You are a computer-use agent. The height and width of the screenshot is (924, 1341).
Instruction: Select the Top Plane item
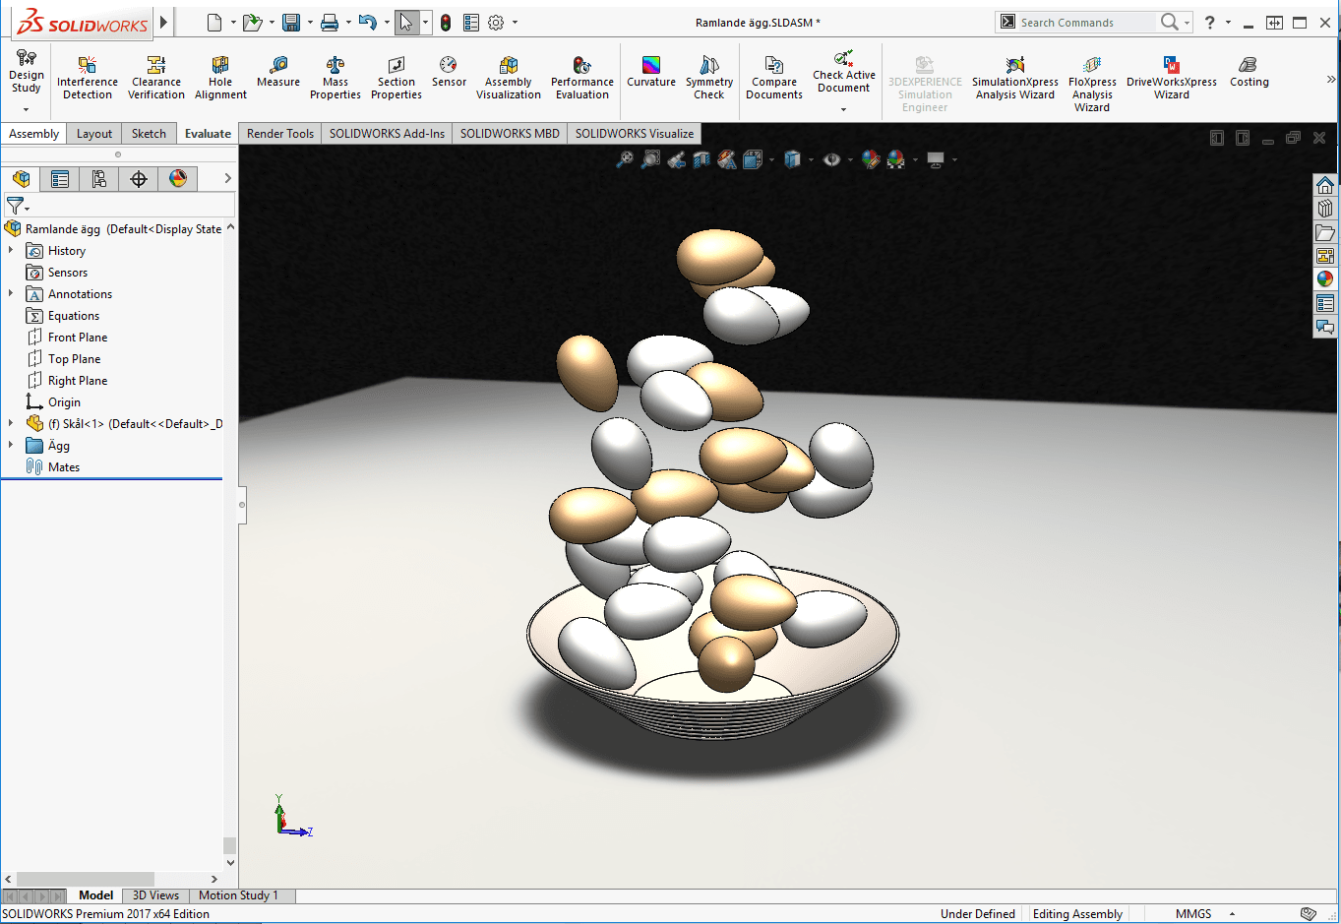pyautogui.click(x=74, y=359)
